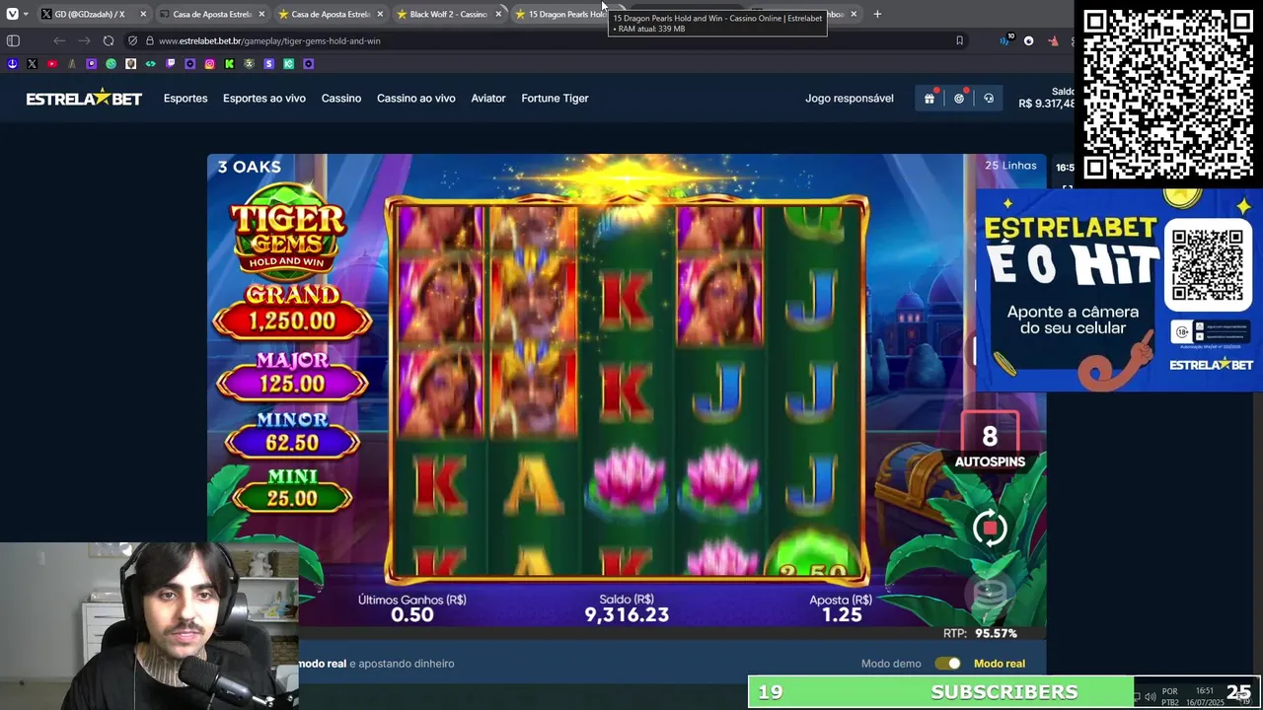The height and width of the screenshot is (710, 1263).
Task: Open the Cassino ao vivo menu
Action: pos(416,98)
